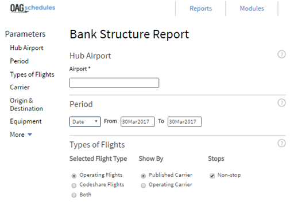Go to Origin & Destination section
The width and height of the screenshot is (290, 206).
coord(26,105)
